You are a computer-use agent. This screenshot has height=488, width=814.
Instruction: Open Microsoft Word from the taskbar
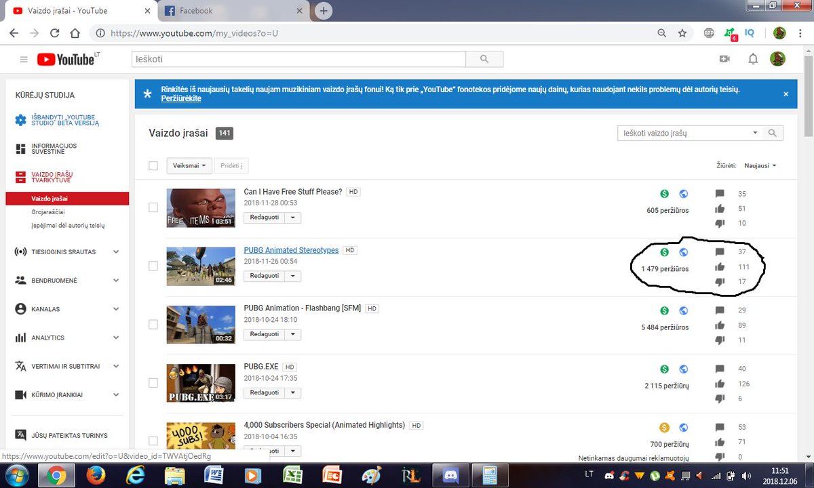tap(214, 476)
